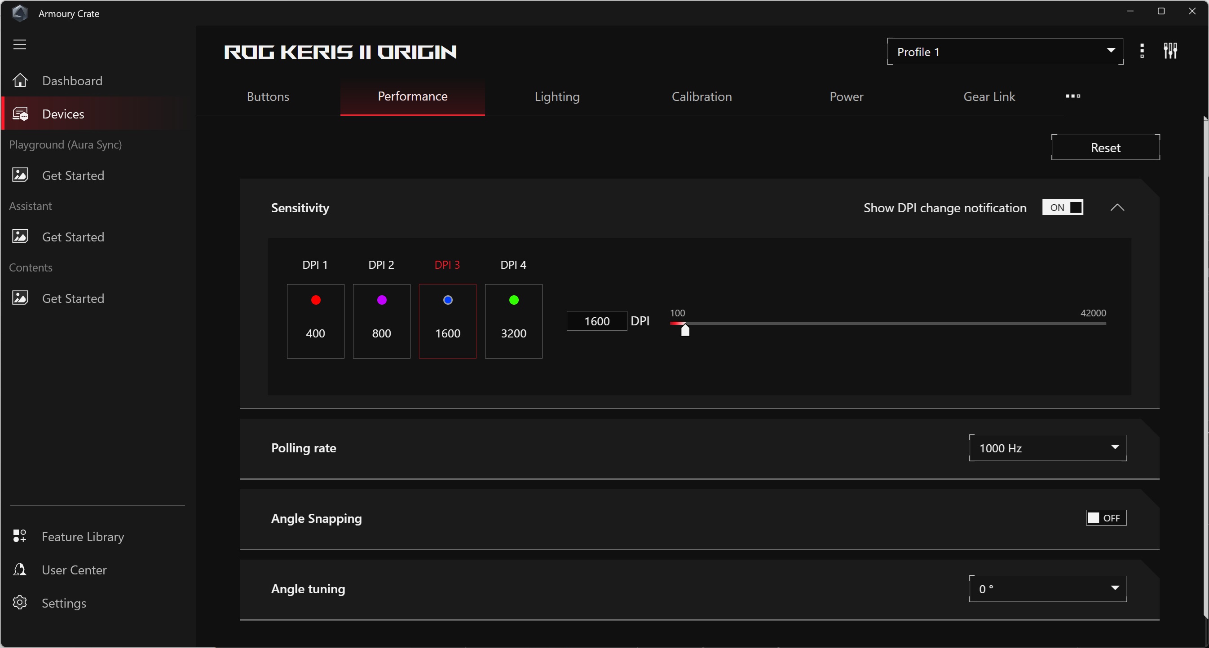The height and width of the screenshot is (648, 1209).
Task: Toggle Show DPI change notification switch
Action: pyautogui.click(x=1063, y=207)
